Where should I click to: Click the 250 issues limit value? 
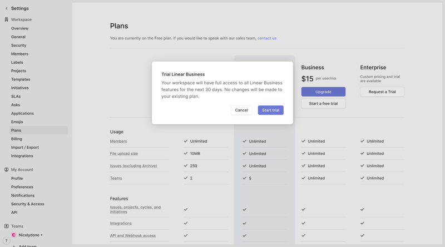(194, 166)
